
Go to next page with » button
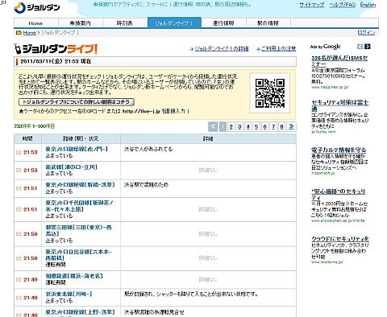click(x=291, y=126)
